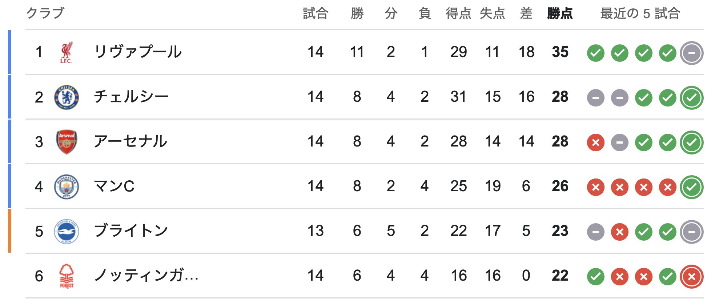The height and width of the screenshot is (301, 719).
Task: Click the Manchester City crest
Action: pos(66,186)
